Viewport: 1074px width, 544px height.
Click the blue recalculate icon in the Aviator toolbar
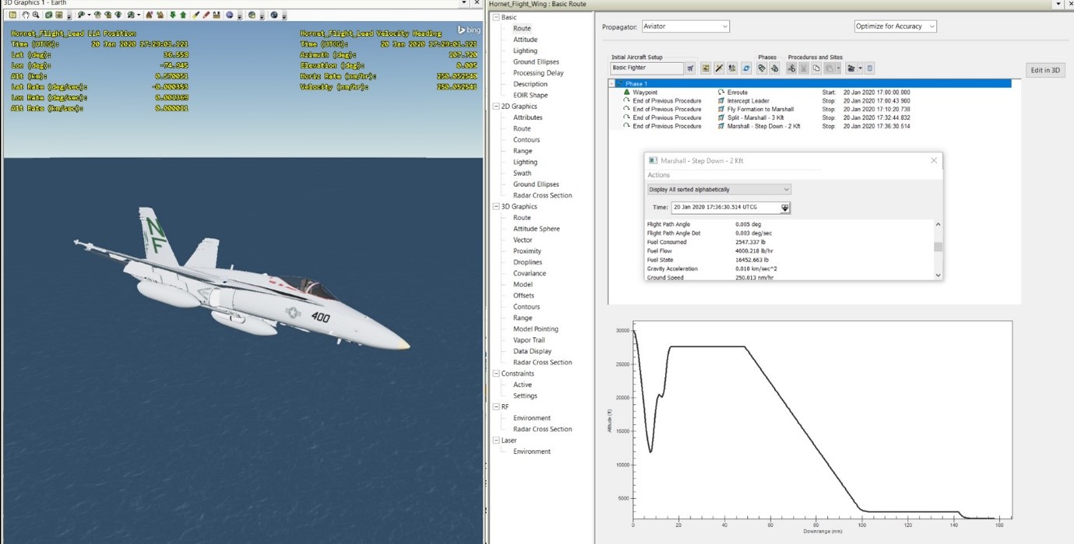pyautogui.click(x=747, y=68)
